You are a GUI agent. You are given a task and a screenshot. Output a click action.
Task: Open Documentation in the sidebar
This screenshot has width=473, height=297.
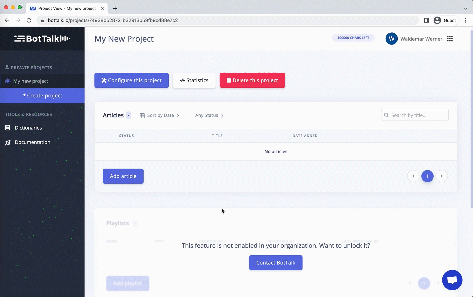tap(32, 142)
